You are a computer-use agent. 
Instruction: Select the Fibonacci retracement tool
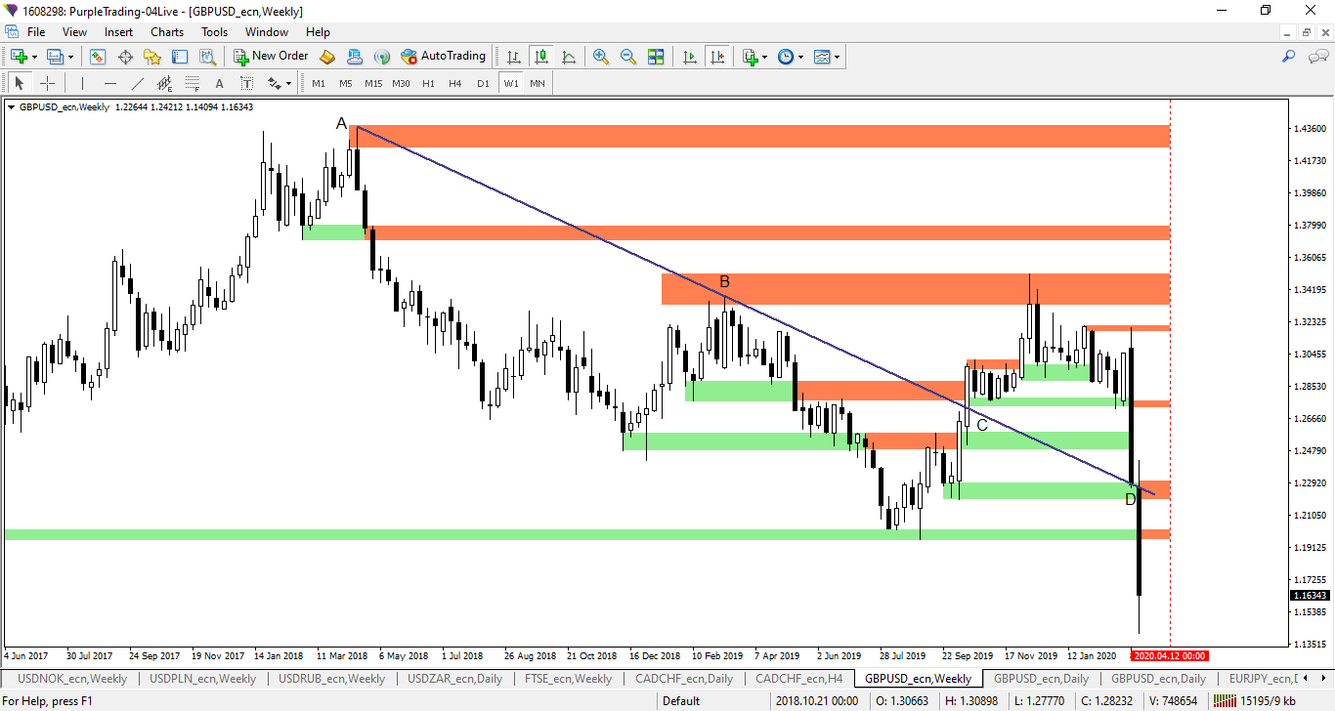tap(192, 83)
